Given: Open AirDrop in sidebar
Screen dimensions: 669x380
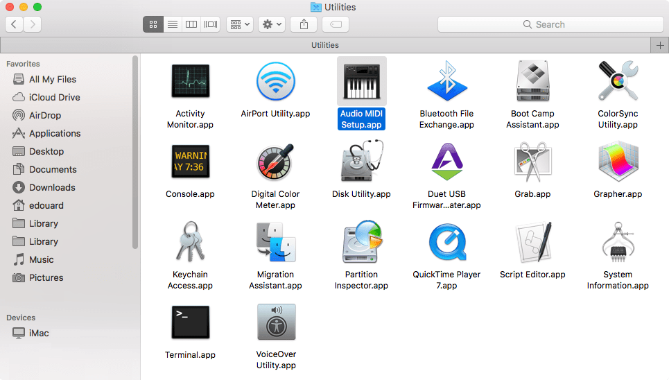Looking at the screenshot, I should pos(37,115).
